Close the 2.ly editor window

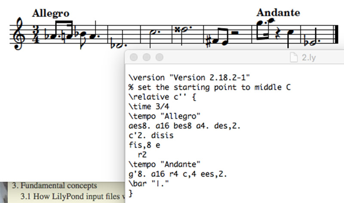click(x=134, y=57)
